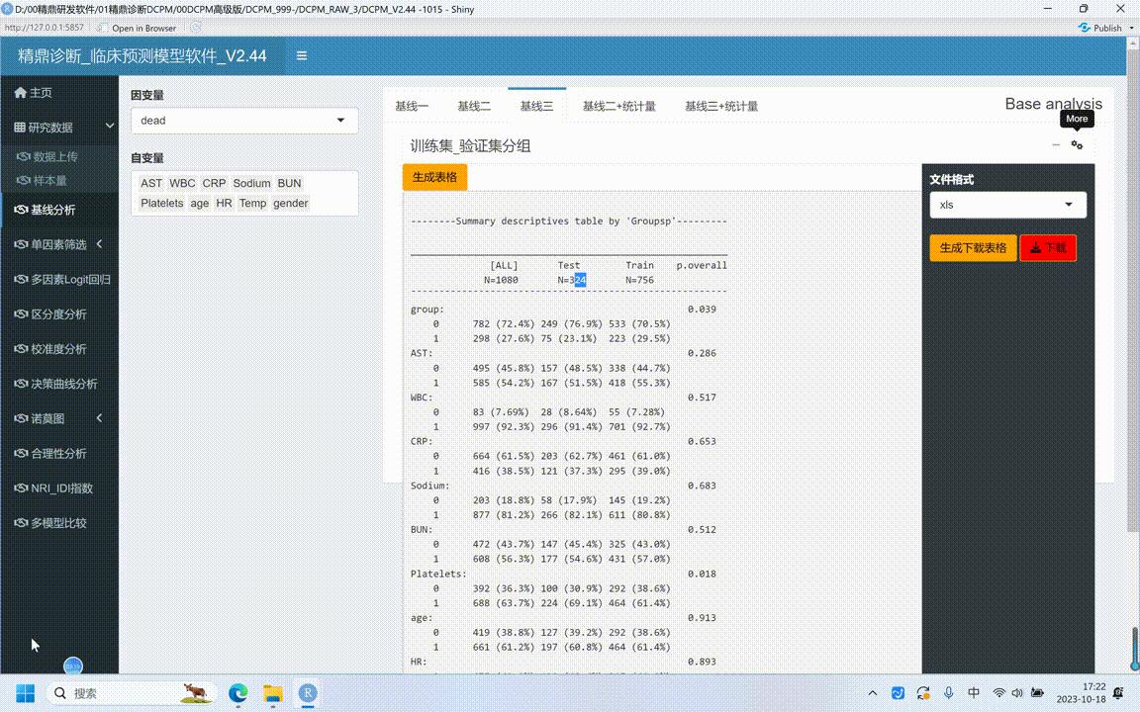This screenshot has height=712, width=1140.
Task: Click the volume speaker tray icon
Action: click(1017, 693)
